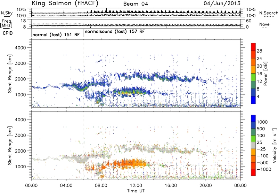Click the 4000 tick in the power panel
The width and height of the screenshot is (278, 193).
pyautogui.click(x=20, y=48)
